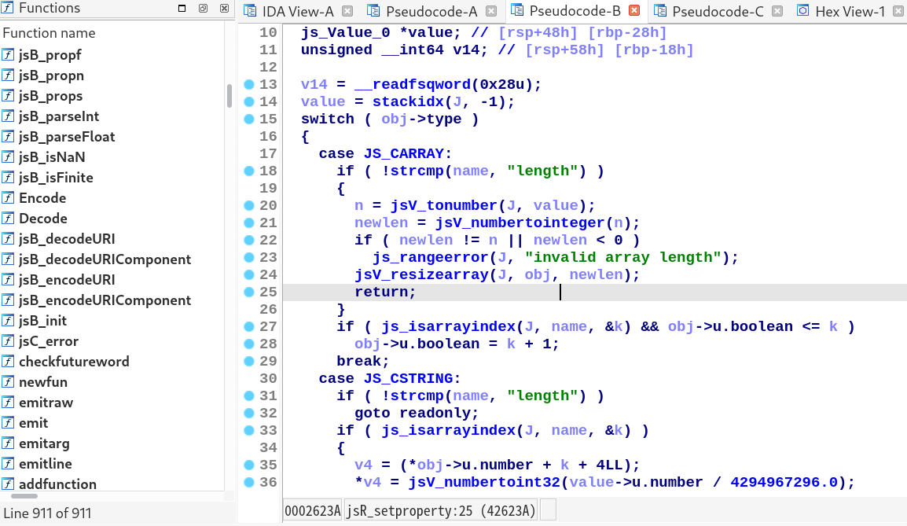This screenshot has width=907, height=526.
Task: Undock the Functions panel with float button
Action: click(x=203, y=9)
